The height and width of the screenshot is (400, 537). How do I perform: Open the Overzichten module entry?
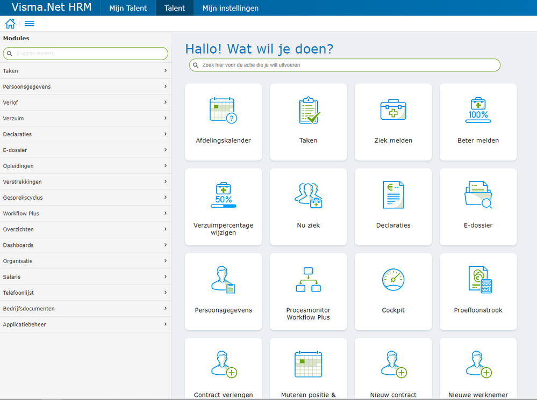pos(85,229)
